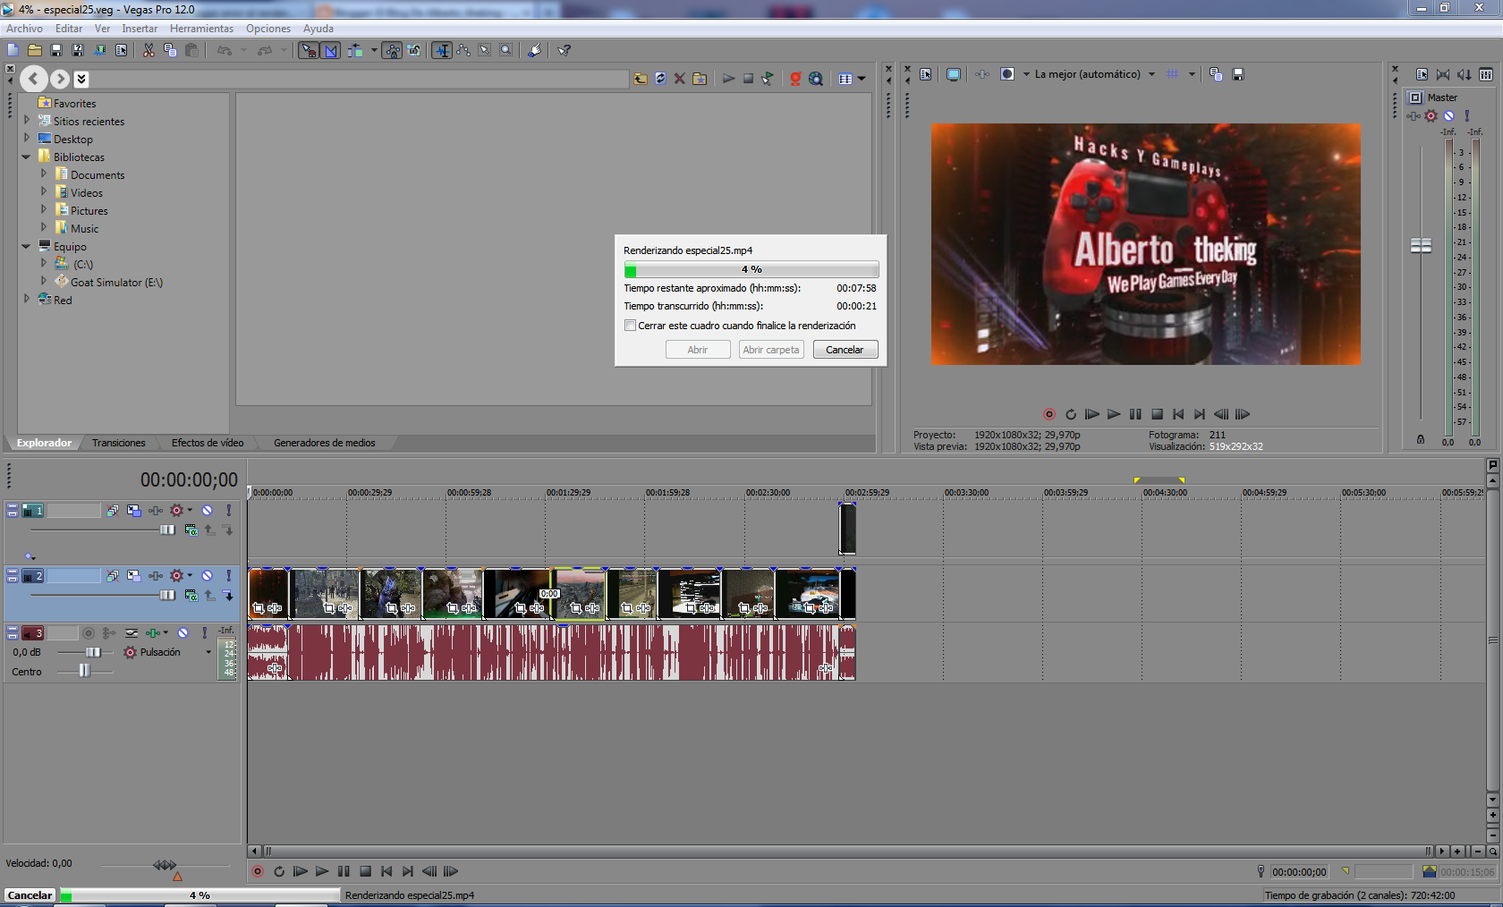Click the black clip on video track 1
Image resolution: width=1503 pixels, height=907 pixels.
(847, 529)
